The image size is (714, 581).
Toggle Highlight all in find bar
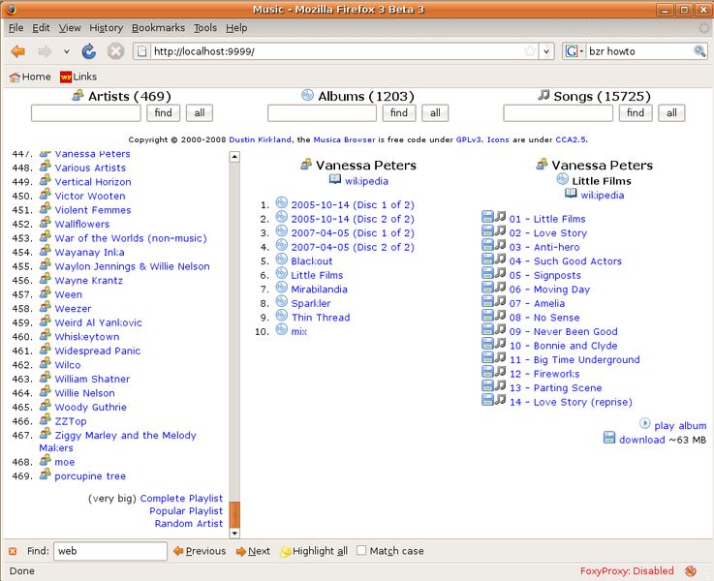(314, 551)
